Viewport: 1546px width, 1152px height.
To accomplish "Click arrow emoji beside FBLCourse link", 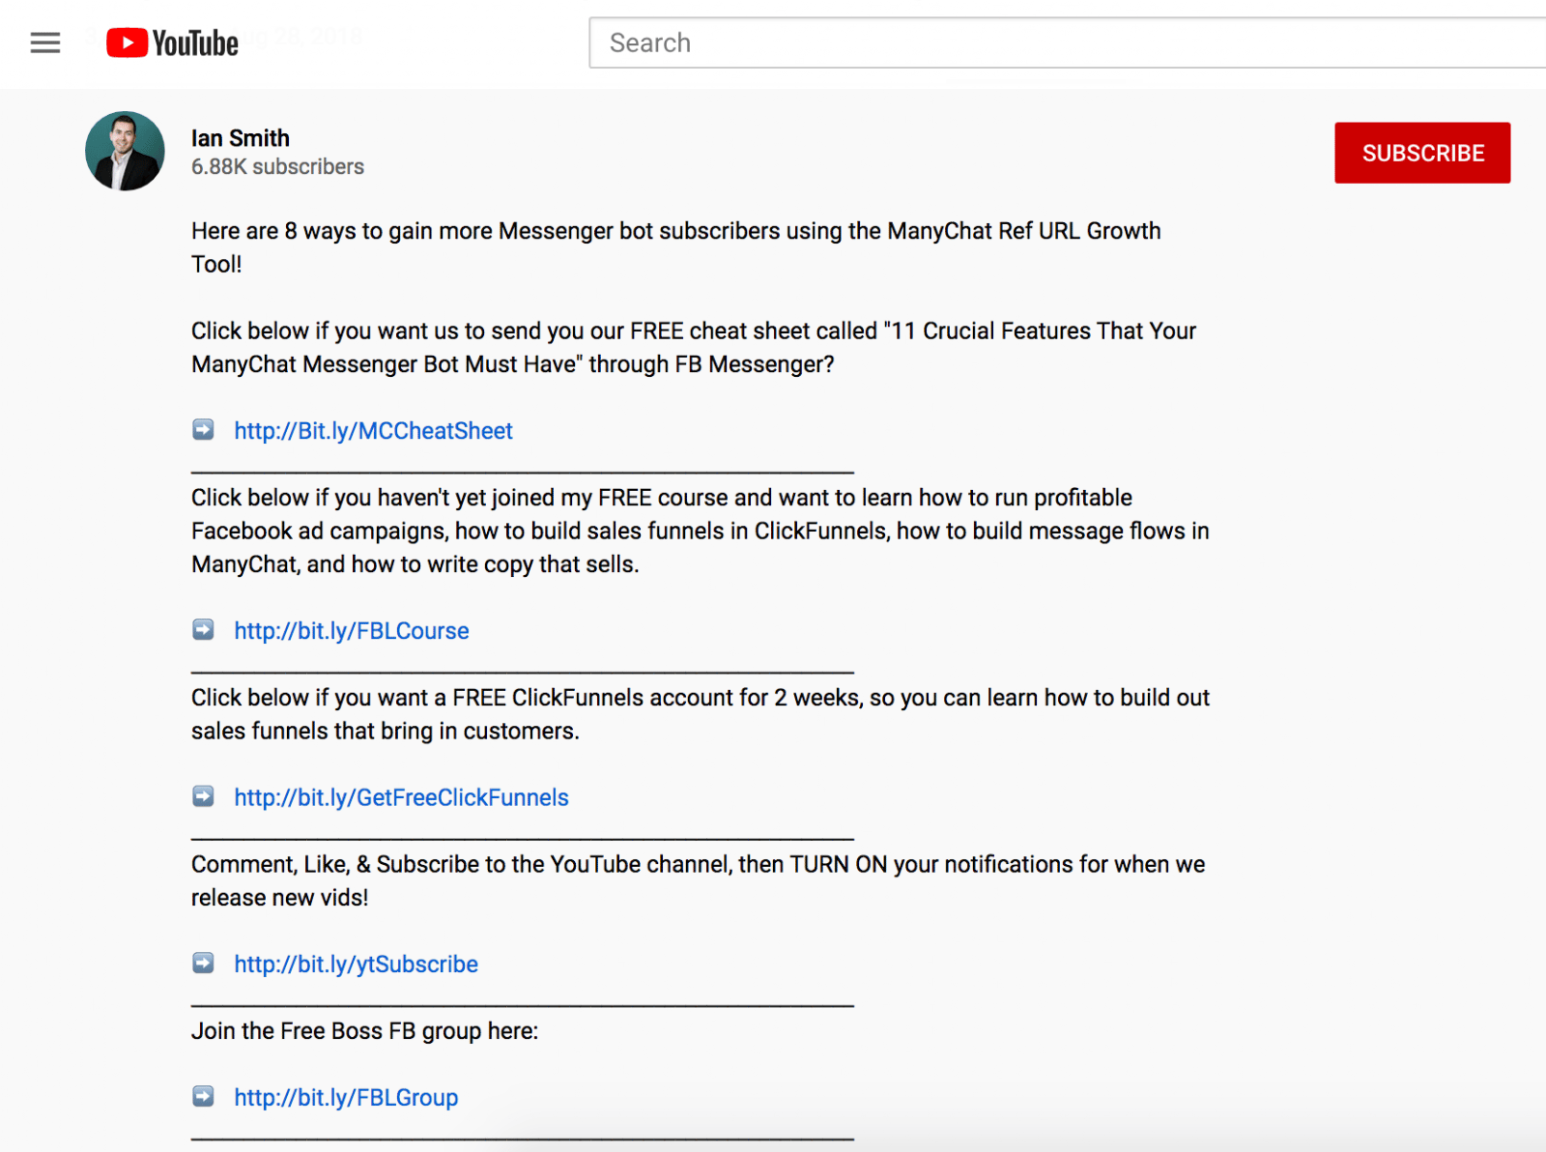I will [x=203, y=630].
